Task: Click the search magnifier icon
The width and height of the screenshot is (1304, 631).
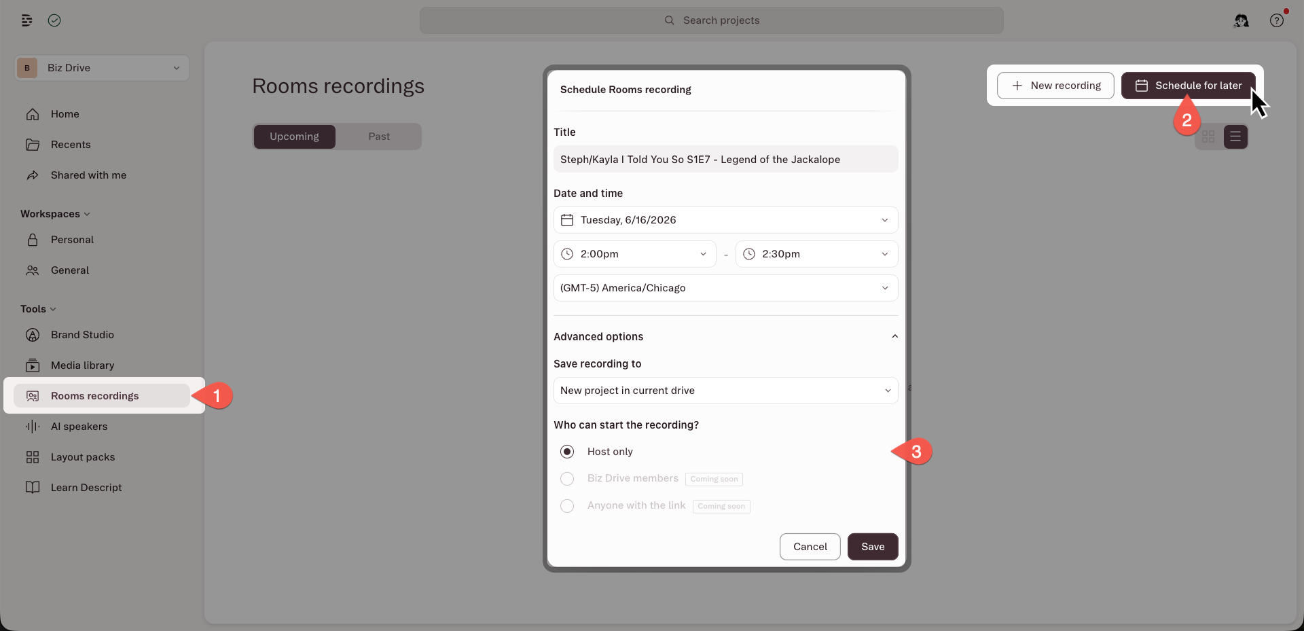Action: tap(670, 20)
